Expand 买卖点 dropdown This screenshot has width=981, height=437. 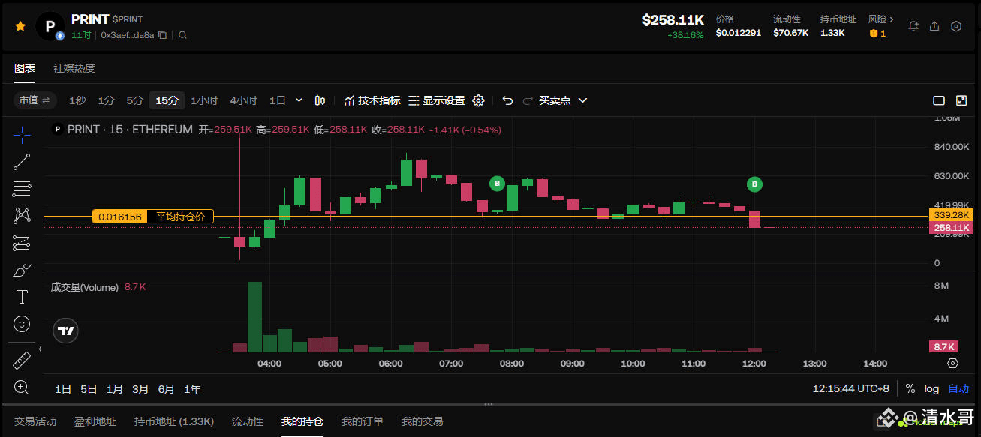563,100
